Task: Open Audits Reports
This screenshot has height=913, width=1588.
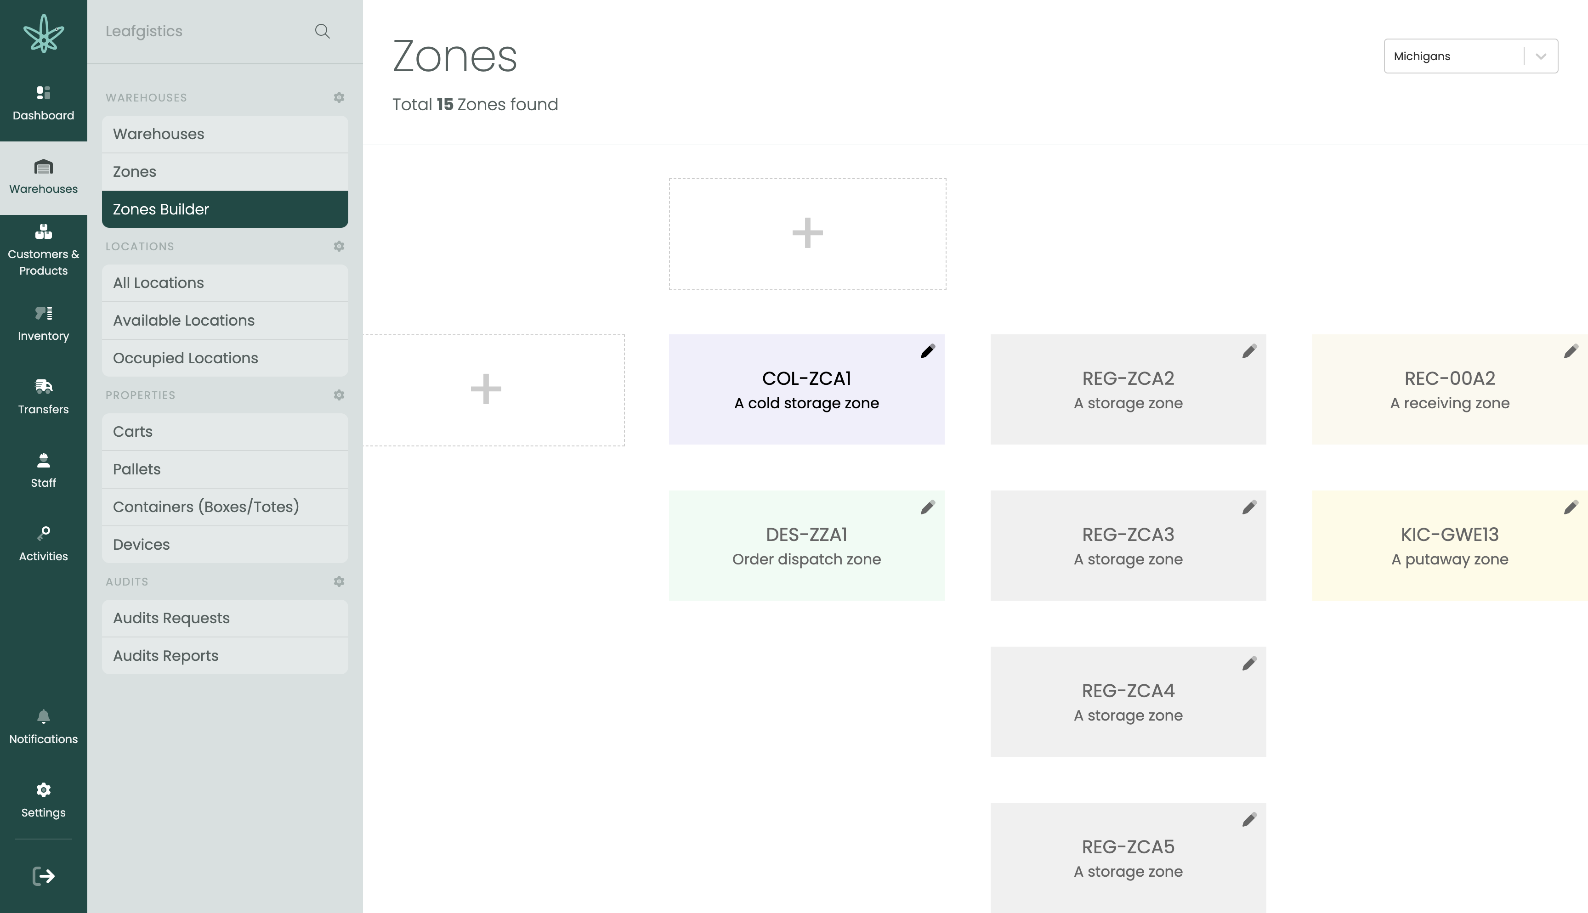Action: click(x=225, y=656)
